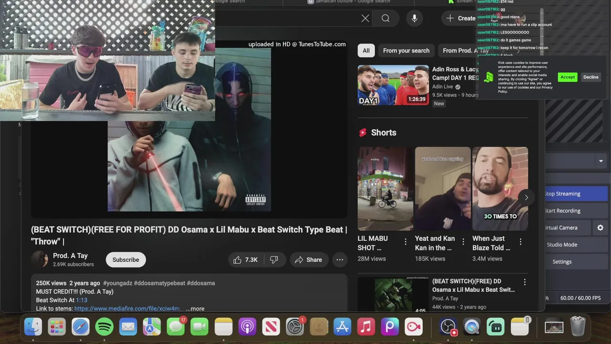
Task: Jump to 1:13 timestamp link
Action: point(82,300)
